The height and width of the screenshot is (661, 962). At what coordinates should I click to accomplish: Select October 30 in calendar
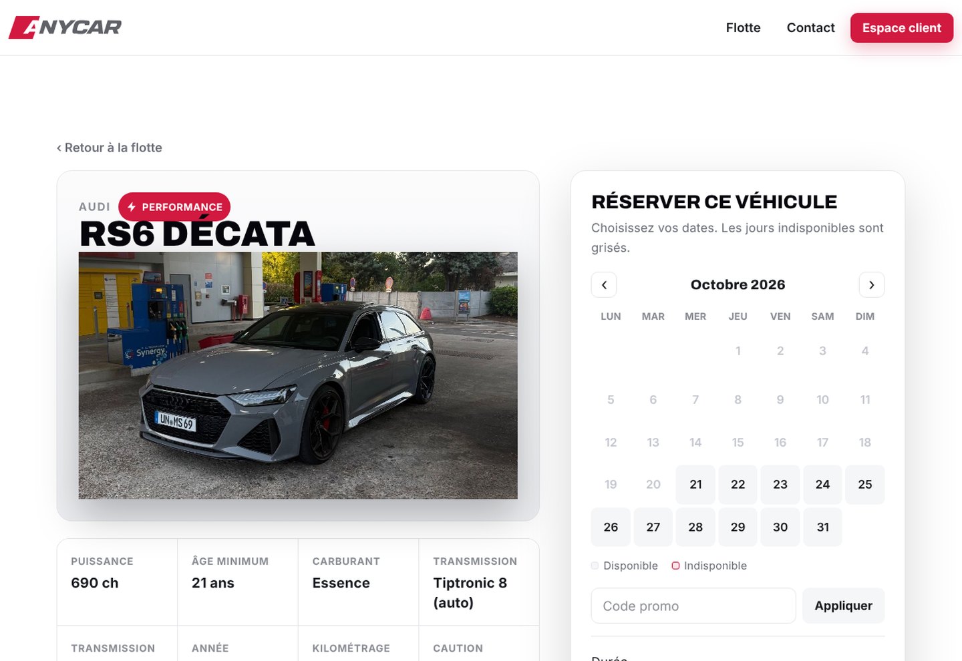click(x=780, y=527)
